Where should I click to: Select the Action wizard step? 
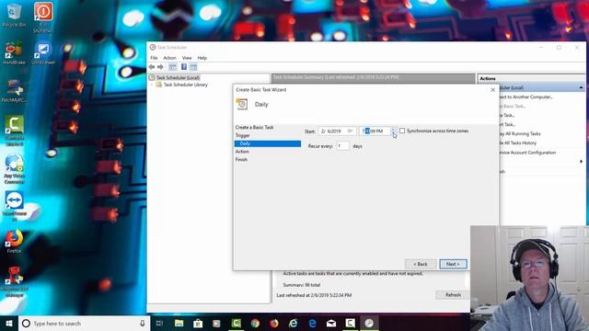click(242, 152)
